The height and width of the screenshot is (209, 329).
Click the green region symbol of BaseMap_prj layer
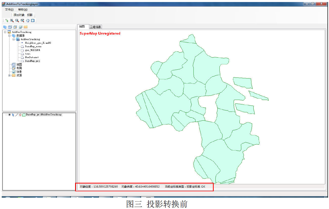coord(24,115)
